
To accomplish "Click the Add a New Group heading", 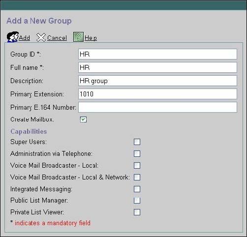I will pyautogui.click(x=39, y=21).
